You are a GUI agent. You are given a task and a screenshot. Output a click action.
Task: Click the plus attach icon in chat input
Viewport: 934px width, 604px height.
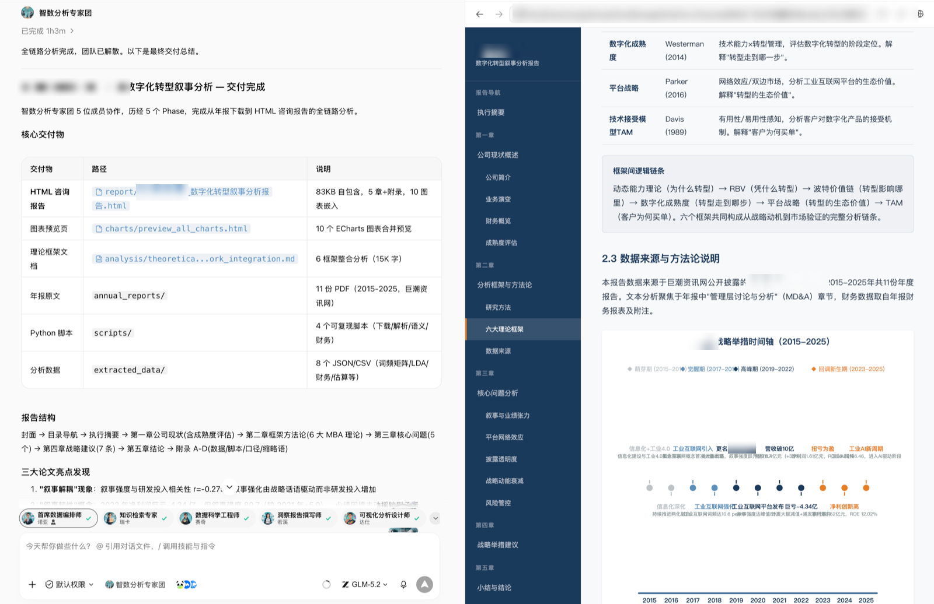32,584
